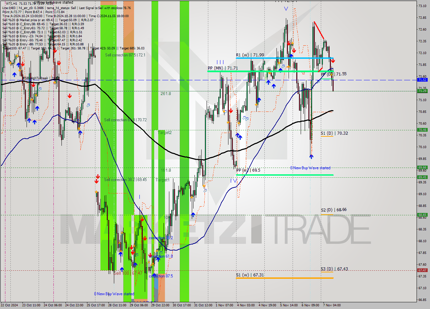The width and height of the screenshot is (430, 309).
Task: Click the green 68.65 price tag on axis
Action: [422, 215]
